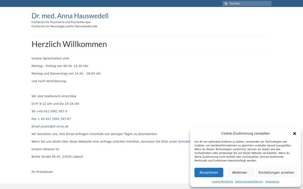Go to Dr. med. Anna Hauswedell homepage title

click(70, 16)
